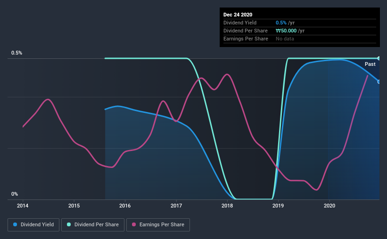Click the Dec 24 2020 tooltip date
Viewport: 387px width, 239px height.
(238, 15)
